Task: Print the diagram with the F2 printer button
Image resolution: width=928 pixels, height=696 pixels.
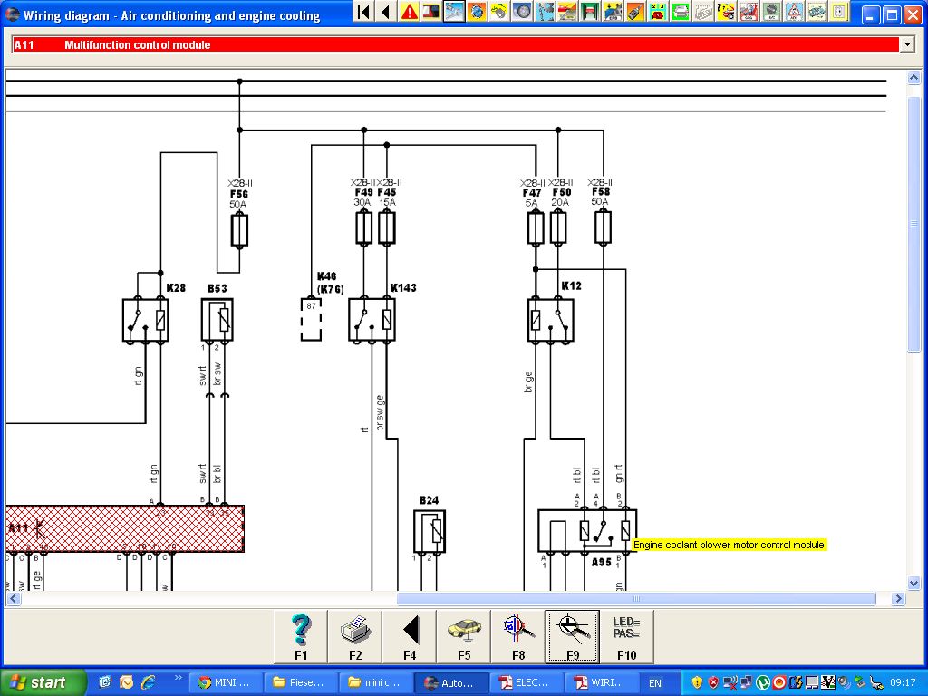Action: click(355, 636)
